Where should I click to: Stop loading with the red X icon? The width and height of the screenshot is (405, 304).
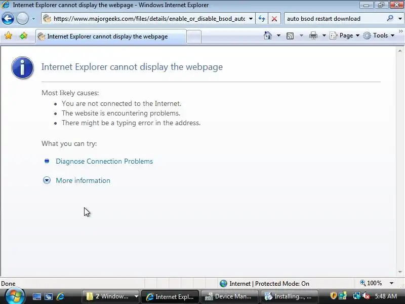[x=274, y=19]
